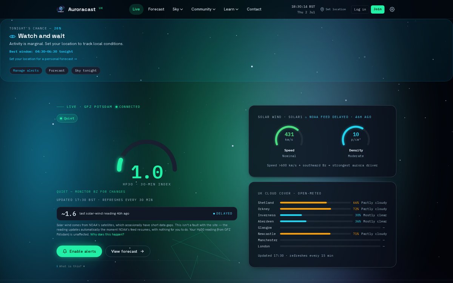Click the Auroracast logo icon
Image resolution: width=453 pixels, height=283 pixels.
pos(60,9)
